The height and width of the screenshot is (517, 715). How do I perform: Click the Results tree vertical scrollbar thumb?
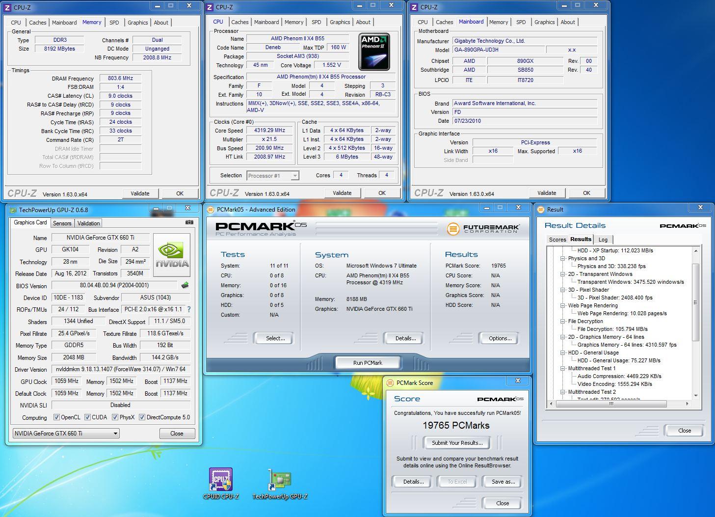tap(695, 302)
